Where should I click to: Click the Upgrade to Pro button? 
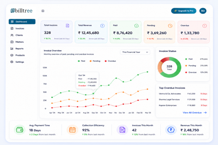[183, 11]
